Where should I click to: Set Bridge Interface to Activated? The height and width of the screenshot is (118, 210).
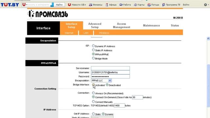point(93,85)
